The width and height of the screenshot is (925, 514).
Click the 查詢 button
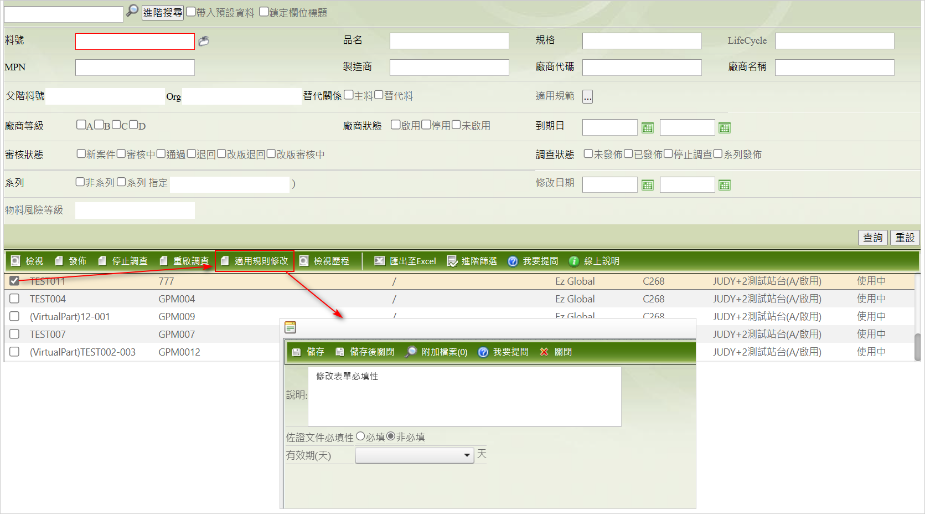[873, 238]
